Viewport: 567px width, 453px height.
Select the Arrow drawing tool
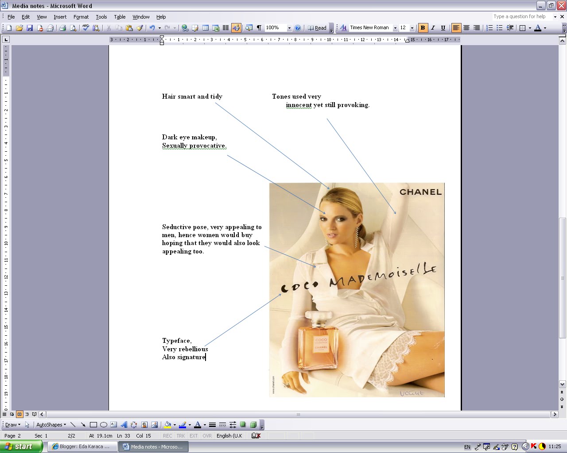click(x=83, y=425)
